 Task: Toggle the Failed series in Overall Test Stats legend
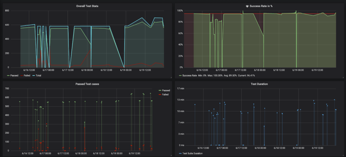tap(27, 76)
